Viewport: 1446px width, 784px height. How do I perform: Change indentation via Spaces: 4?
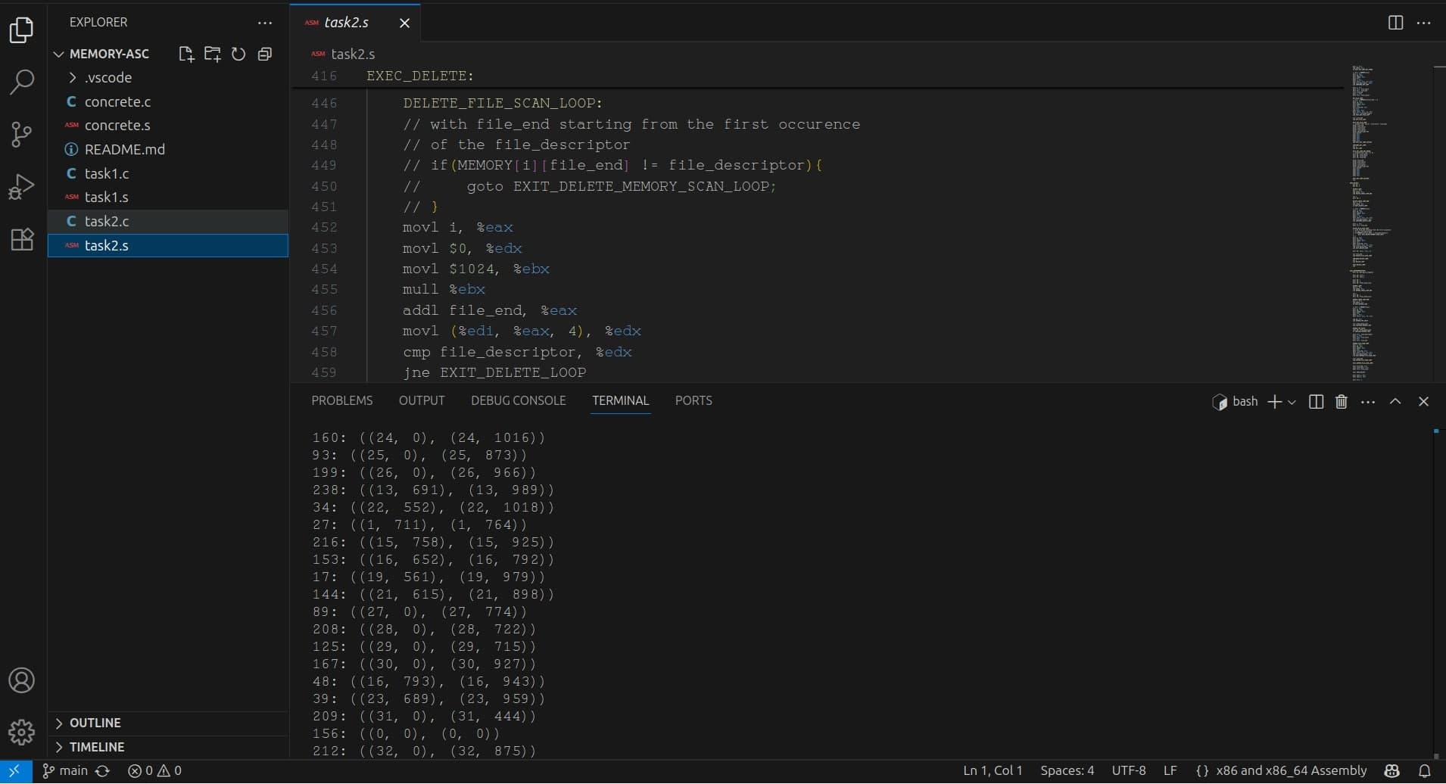coord(1067,771)
